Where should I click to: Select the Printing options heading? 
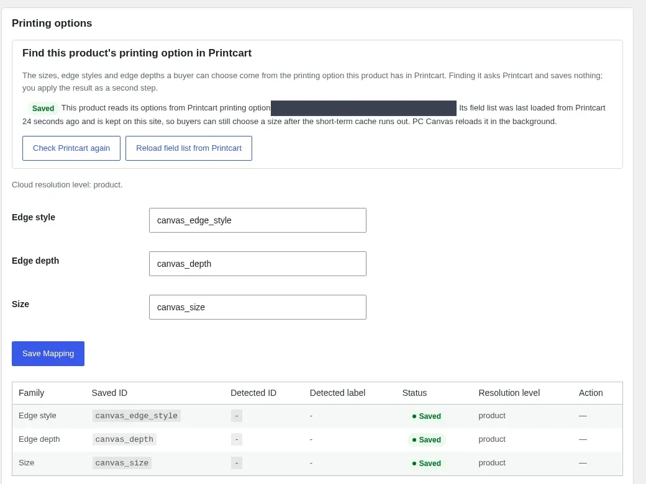click(52, 23)
